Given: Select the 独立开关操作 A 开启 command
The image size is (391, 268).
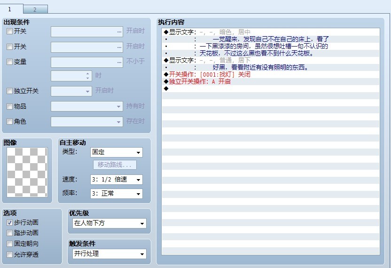Looking at the screenshot, I should pos(271,81).
